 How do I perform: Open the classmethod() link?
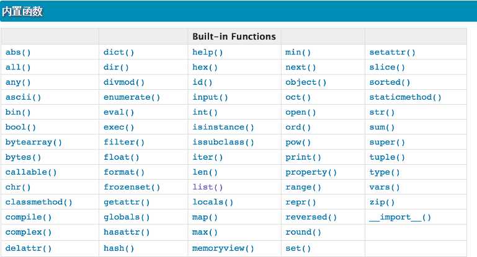[38, 203]
